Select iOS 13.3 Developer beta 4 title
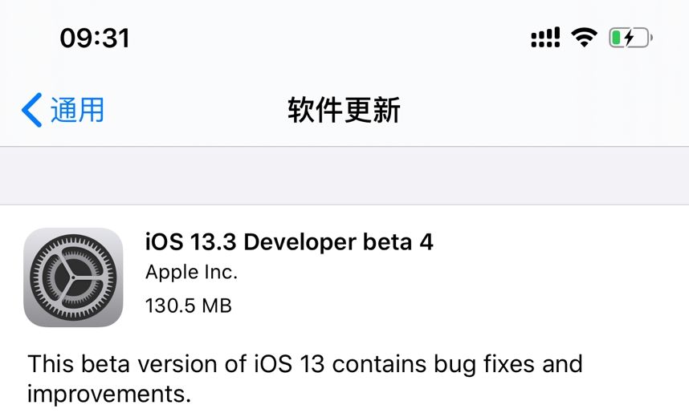Screen dimensions: 689x413 tap(289, 242)
